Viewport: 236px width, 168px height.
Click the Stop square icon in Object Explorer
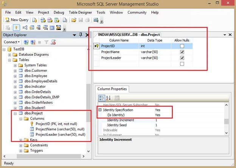[39, 42]
